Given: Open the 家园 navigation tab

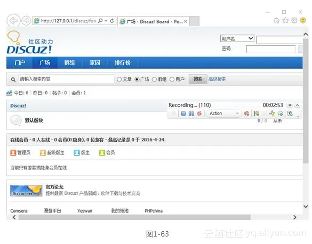Looking at the screenshot, I should pos(95,63).
